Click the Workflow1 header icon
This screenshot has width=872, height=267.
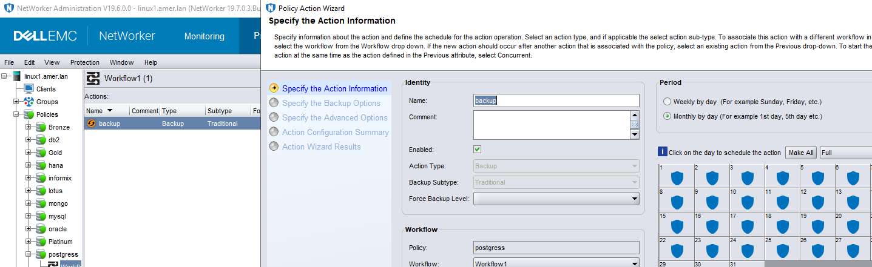pyautogui.click(x=93, y=78)
